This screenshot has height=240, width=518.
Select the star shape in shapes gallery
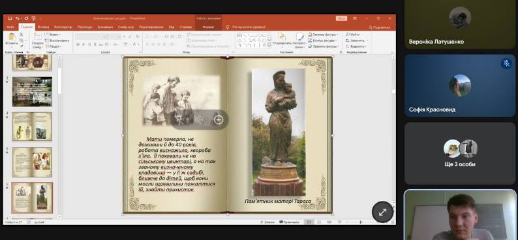(x=264, y=45)
